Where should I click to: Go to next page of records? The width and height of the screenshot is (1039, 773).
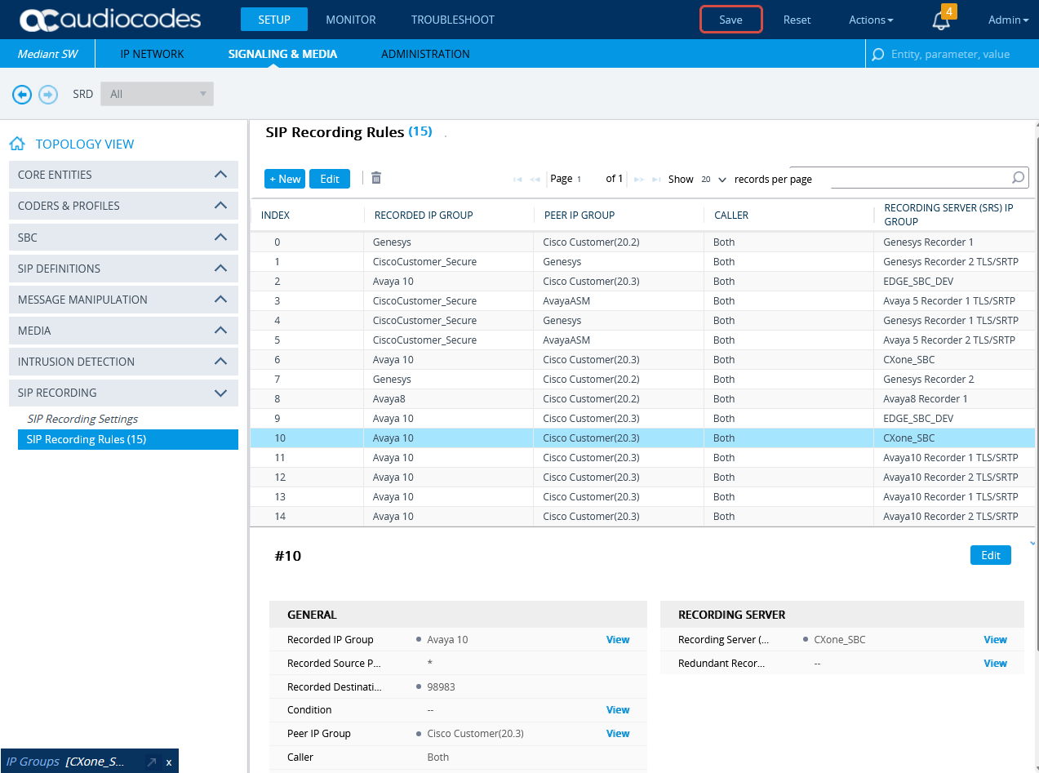pyautogui.click(x=639, y=179)
